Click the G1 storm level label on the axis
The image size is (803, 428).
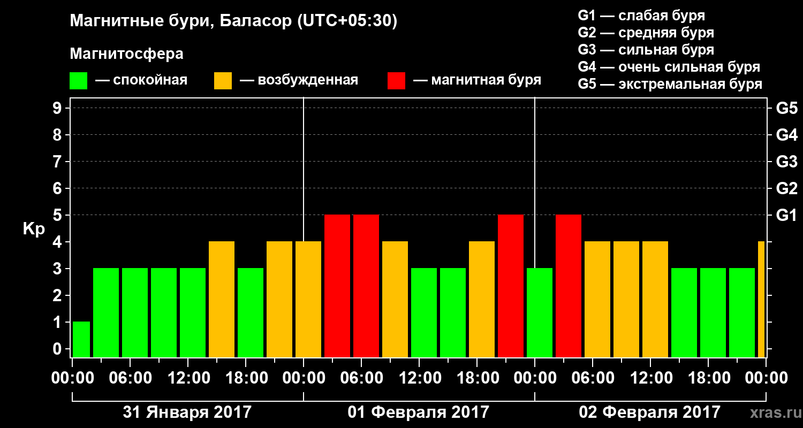(x=786, y=215)
